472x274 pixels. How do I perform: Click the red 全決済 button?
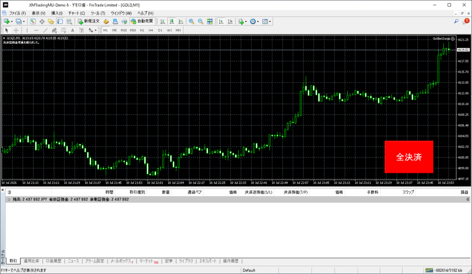pyautogui.click(x=409, y=157)
